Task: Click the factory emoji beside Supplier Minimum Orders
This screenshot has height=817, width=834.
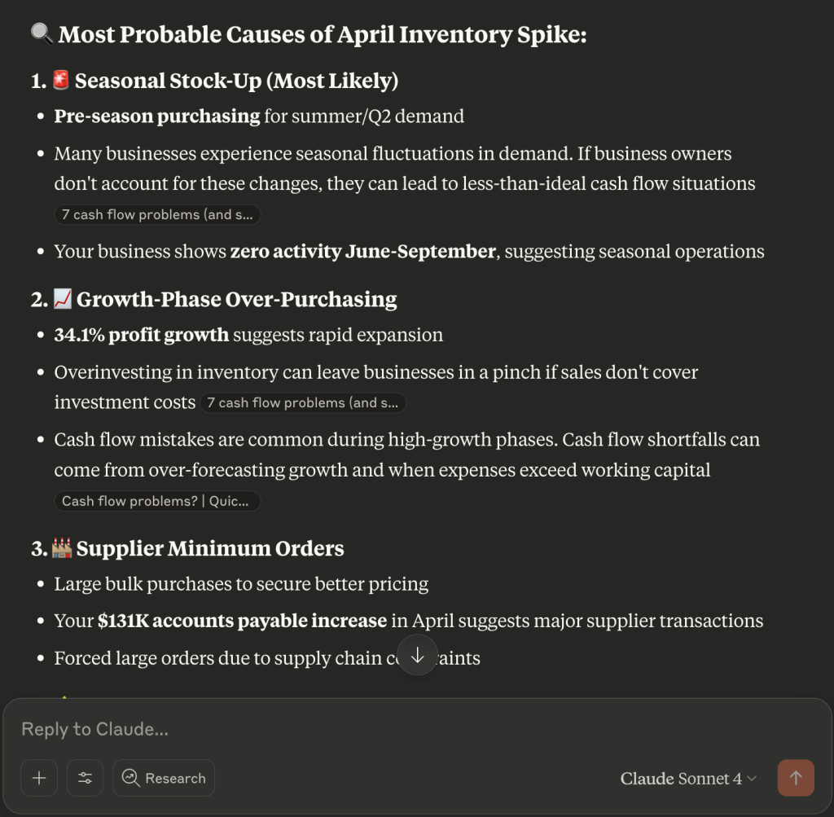Action: (62, 548)
